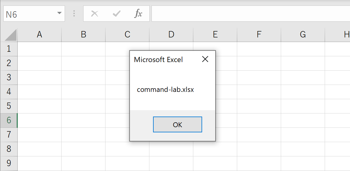Select row 6 header
The width and height of the screenshot is (350, 171).
pos(9,120)
